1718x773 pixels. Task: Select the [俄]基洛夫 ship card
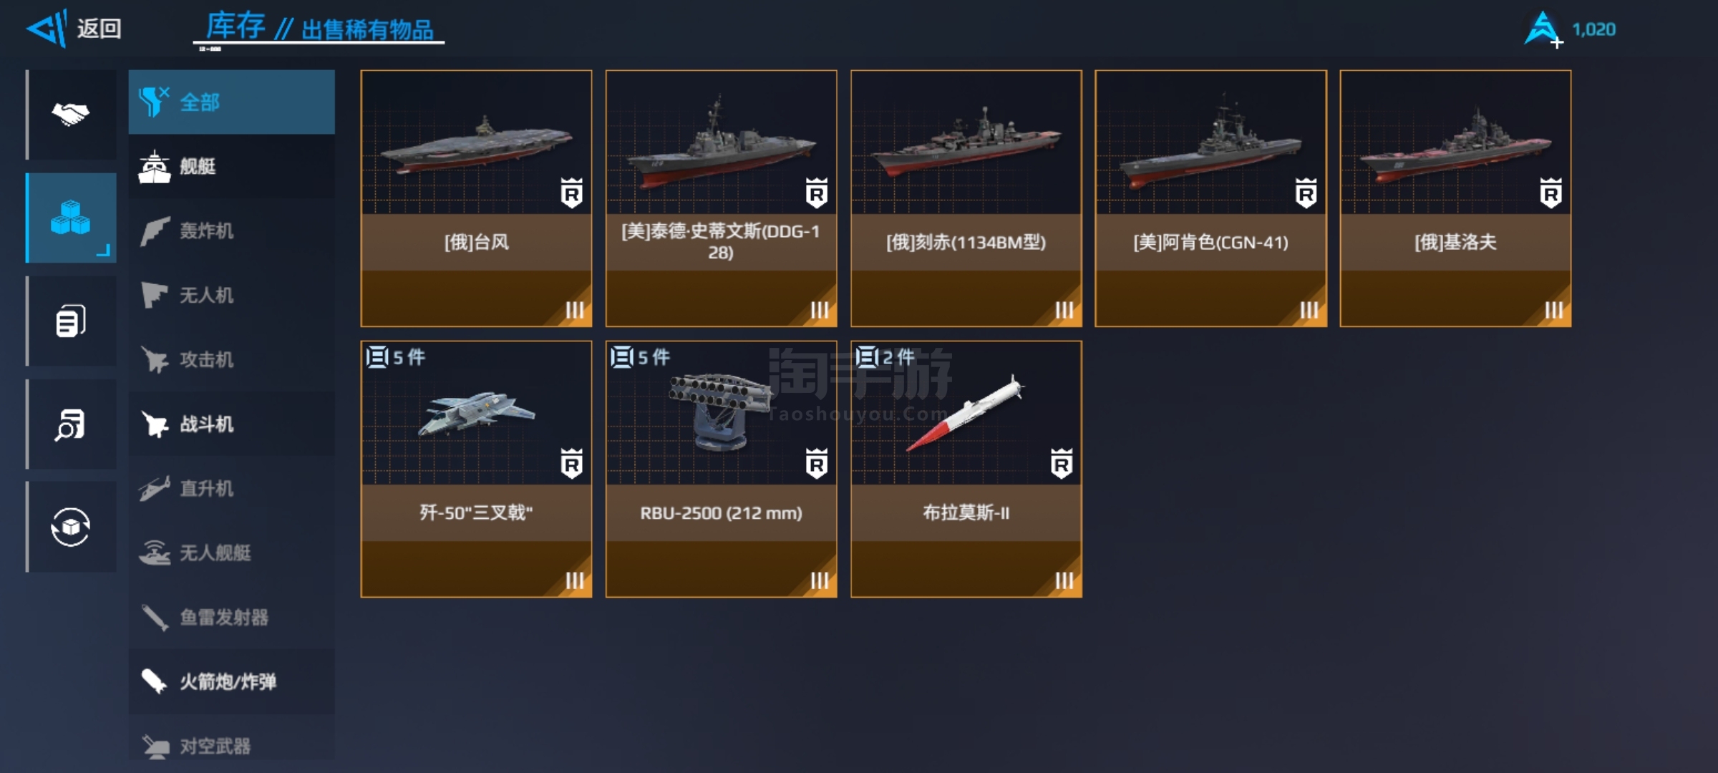[x=1455, y=198]
